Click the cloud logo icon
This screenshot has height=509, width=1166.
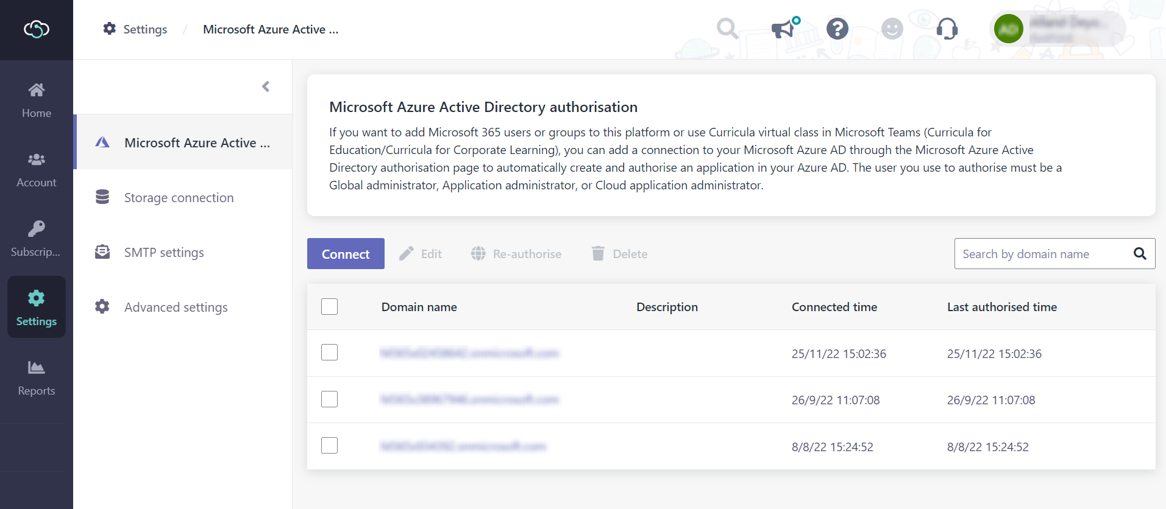point(37,29)
